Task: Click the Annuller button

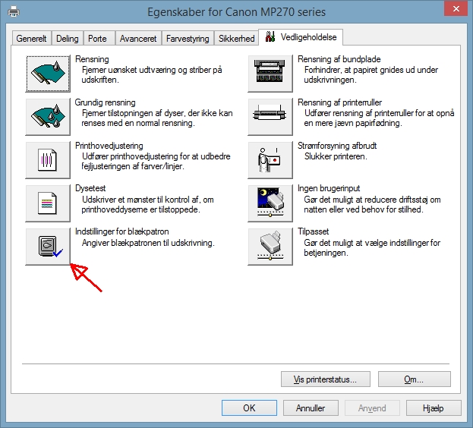Action: click(x=311, y=408)
